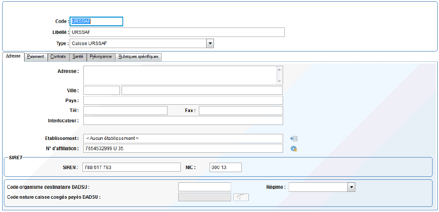Click the greyed Code nature caisse congés payés field
This screenshot has height=212, width=439.
click(204, 197)
